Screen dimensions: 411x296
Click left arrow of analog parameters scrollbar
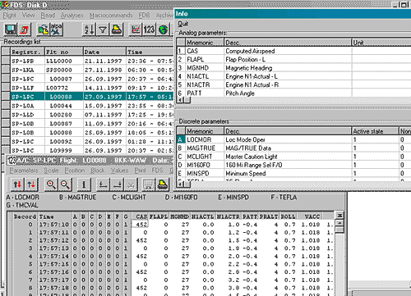[x=180, y=100]
